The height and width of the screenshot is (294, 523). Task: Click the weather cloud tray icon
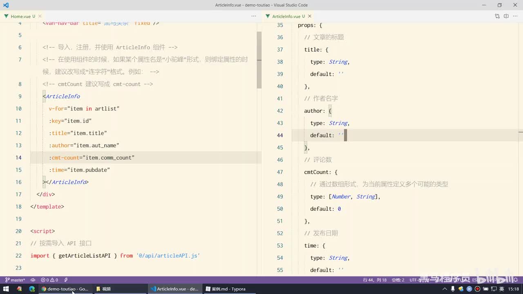(x=461, y=289)
